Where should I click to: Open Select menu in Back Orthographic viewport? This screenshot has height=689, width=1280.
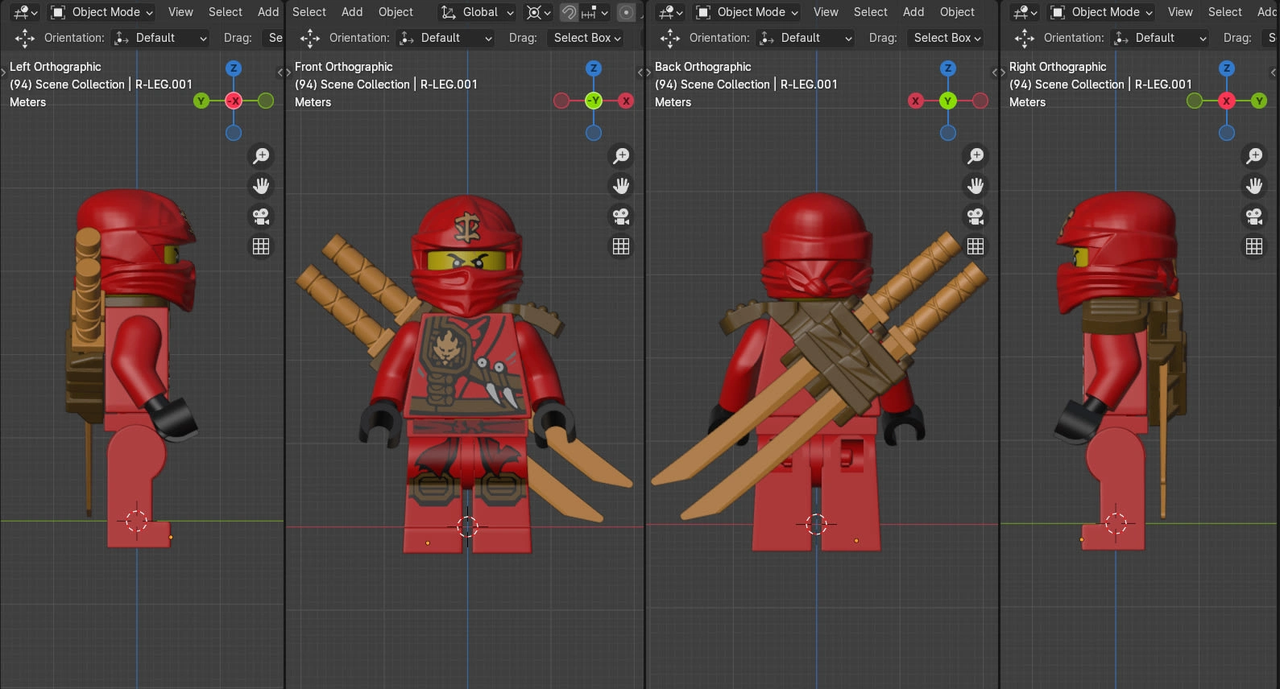click(871, 12)
